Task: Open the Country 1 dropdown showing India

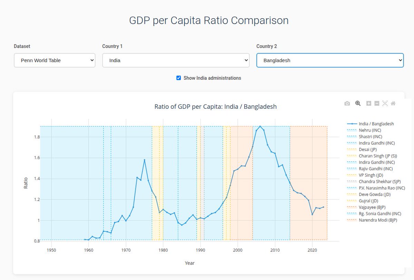Action: (176, 60)
